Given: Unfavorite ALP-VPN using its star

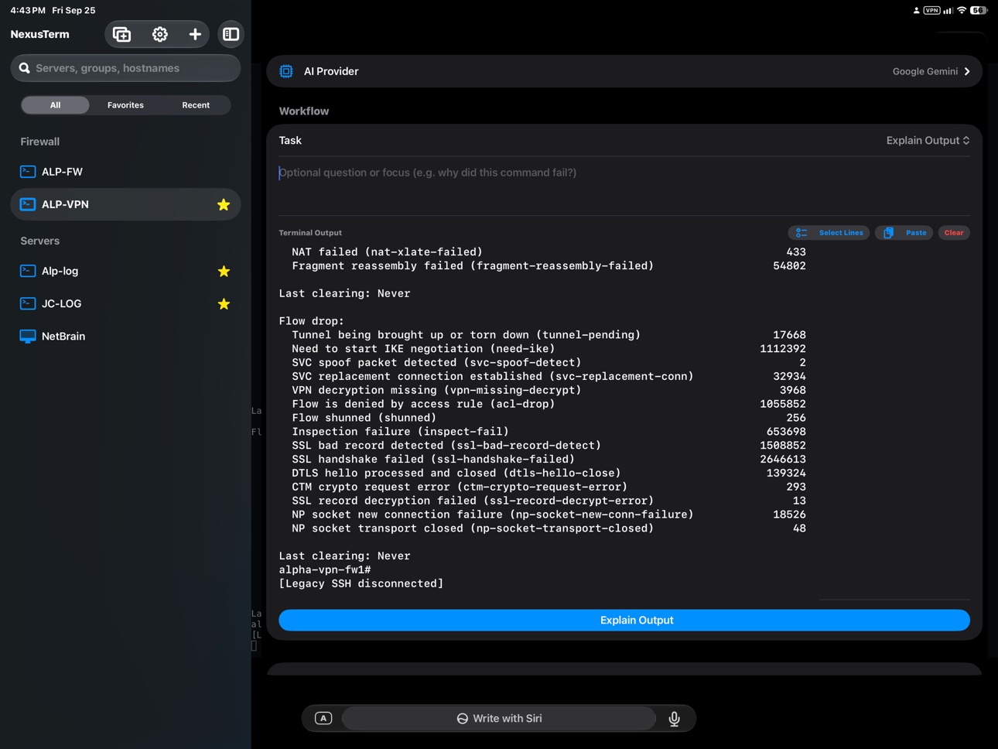Looking at the screenshot, I should tap(224, 205).
